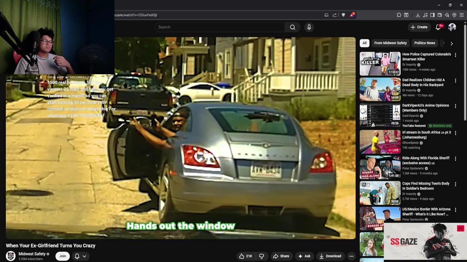Show next filter chips with arrow
Viewport: 467px width, 262px height.
tap(452, 43)
